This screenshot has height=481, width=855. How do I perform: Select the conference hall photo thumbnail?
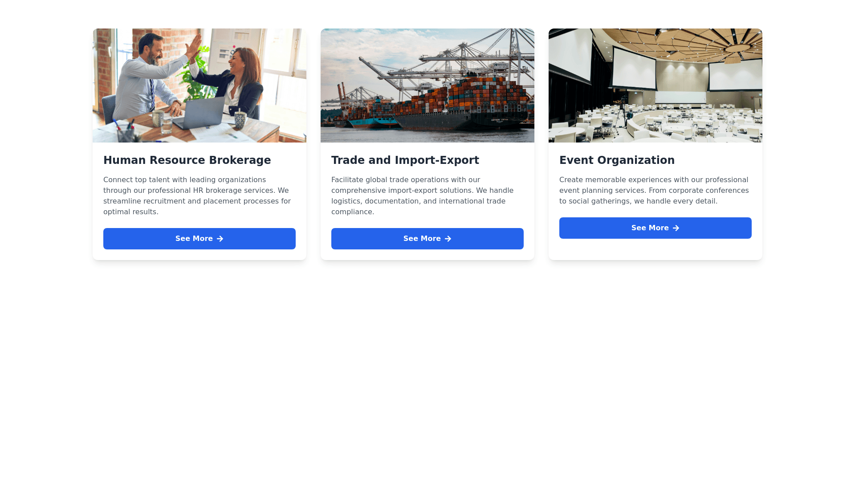point(655,86)
